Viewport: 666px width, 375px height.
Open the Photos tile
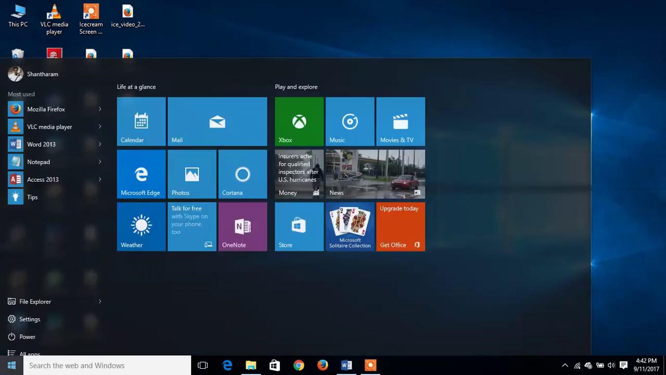[192, 174]
